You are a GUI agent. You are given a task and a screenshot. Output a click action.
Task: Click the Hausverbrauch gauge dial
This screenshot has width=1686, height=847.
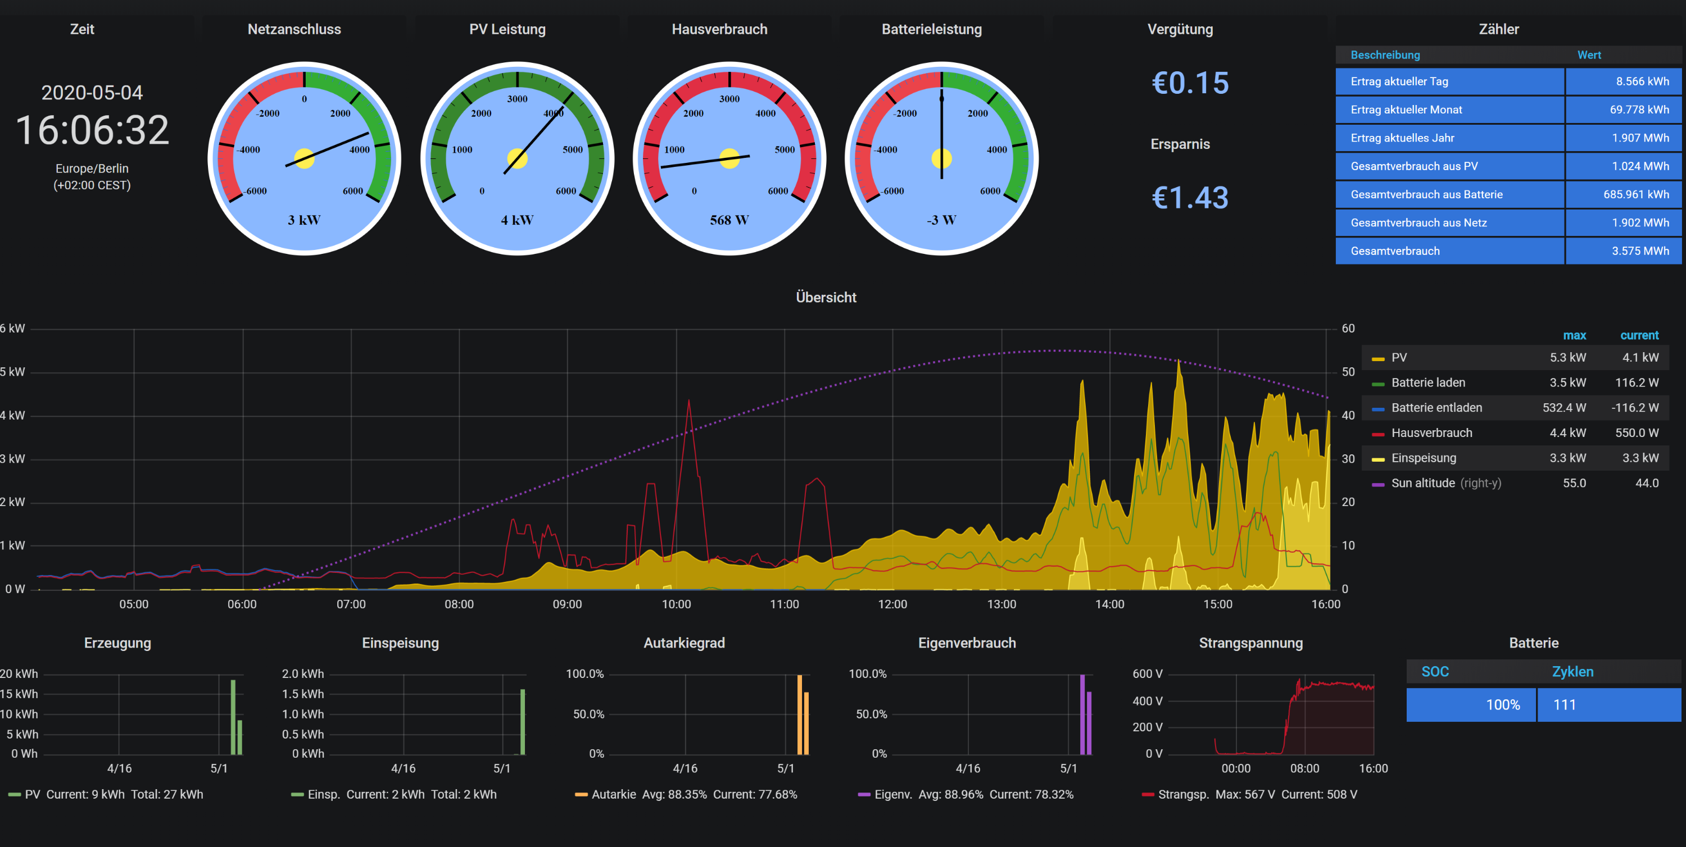(729, 158)
